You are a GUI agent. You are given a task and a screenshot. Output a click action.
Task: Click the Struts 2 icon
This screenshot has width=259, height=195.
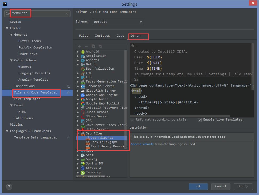point(83,168)
